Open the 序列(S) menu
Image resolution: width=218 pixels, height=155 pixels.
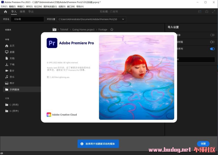click(x=29, y=7)
